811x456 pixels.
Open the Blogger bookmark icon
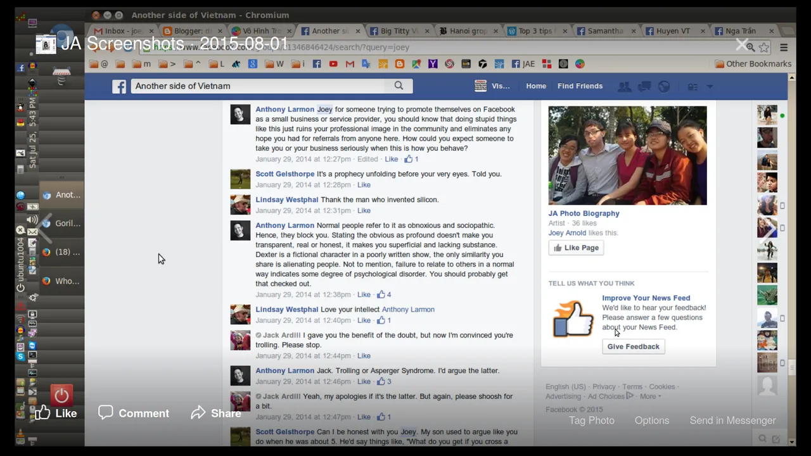coord(400,64)
